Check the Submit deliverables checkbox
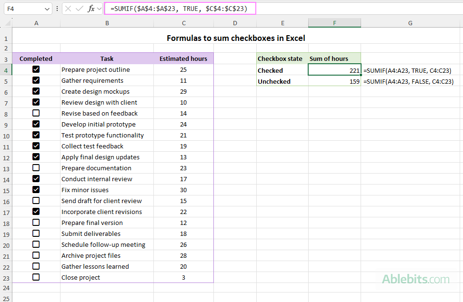Screen dimensions: 463x302 pos(36,233)
